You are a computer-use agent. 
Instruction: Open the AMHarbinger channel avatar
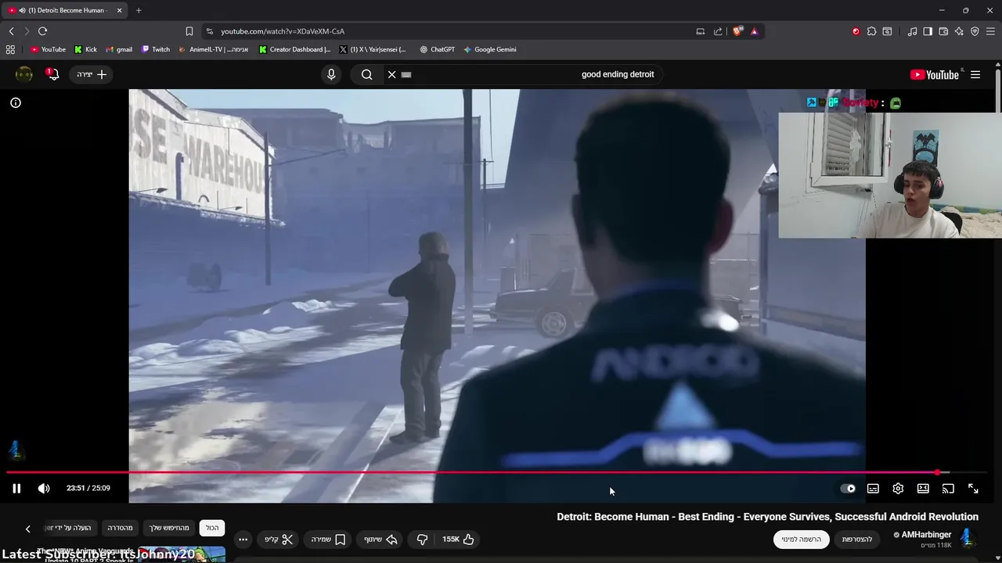tap(968, 538)
